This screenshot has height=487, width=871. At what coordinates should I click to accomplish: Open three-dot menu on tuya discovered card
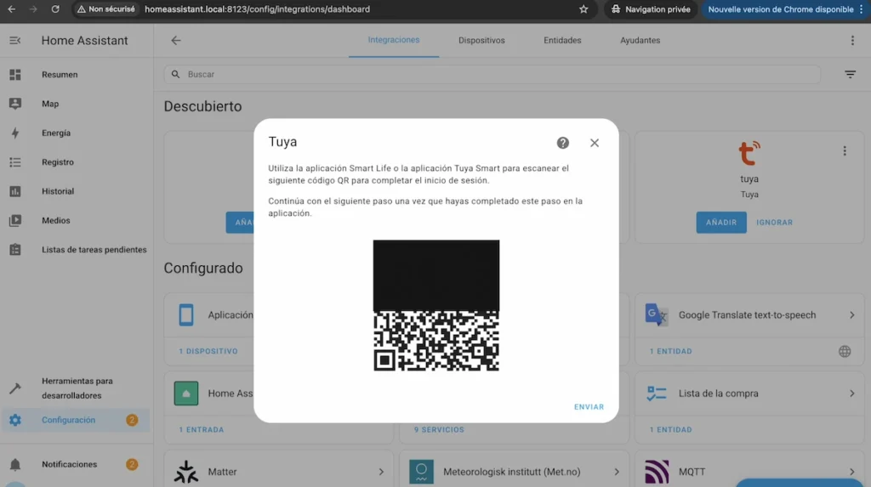pos(845,151)
